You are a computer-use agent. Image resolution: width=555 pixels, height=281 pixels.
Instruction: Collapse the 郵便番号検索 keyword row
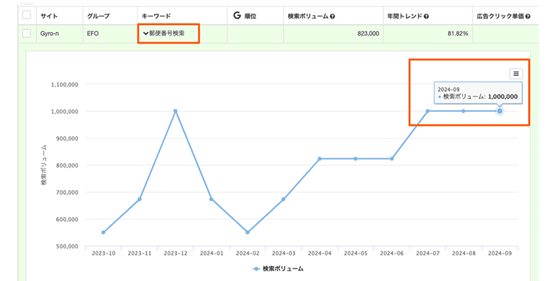click(x=146, y=33)
